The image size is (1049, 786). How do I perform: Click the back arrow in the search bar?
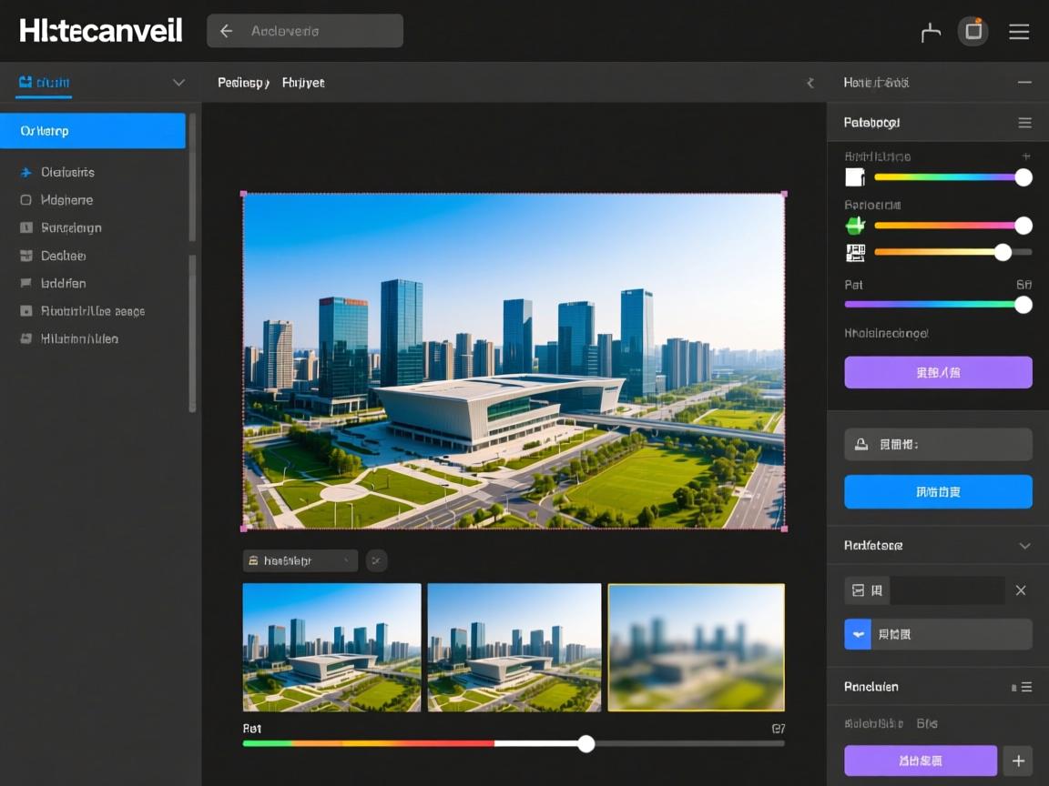(x=227, y=31)
